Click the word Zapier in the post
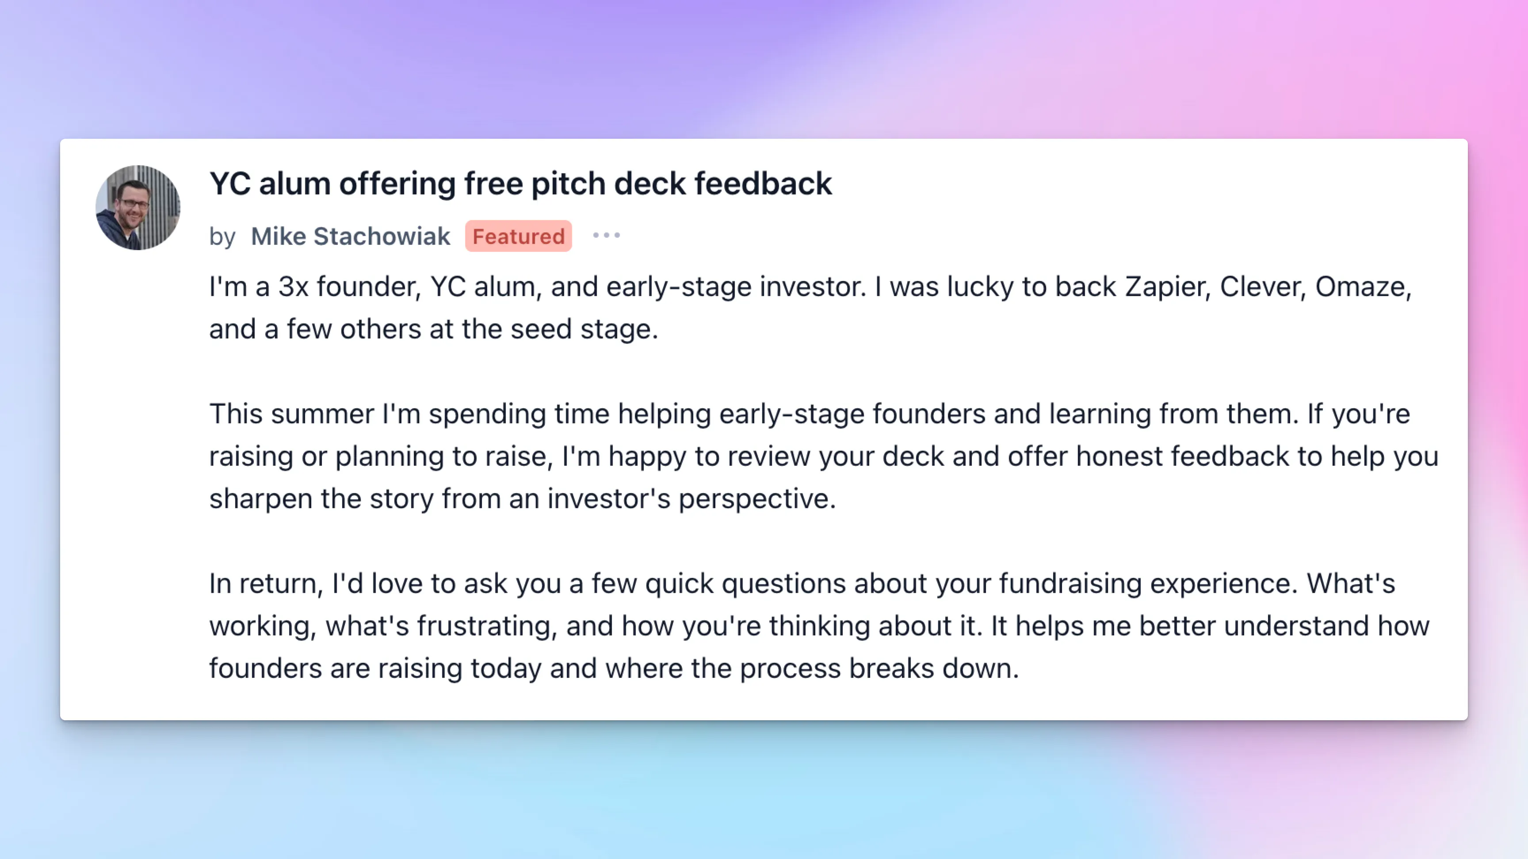This screenshot has width=1528, height=859. pos(1167,287)
